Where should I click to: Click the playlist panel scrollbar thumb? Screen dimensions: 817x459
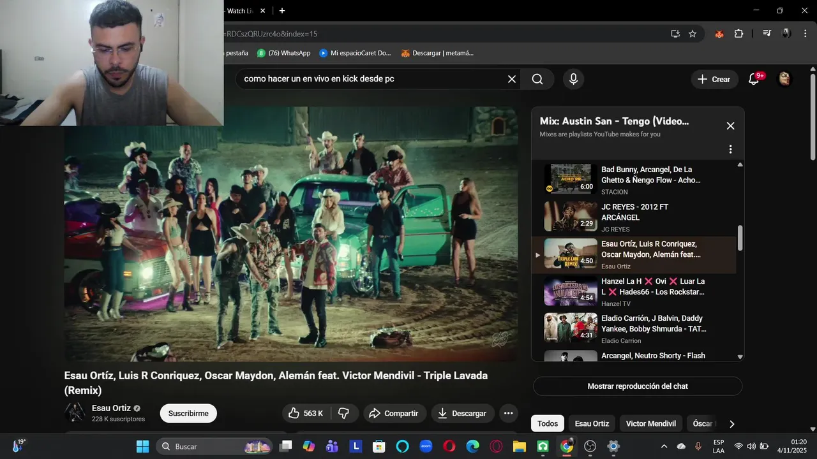(x=740, y=238)
